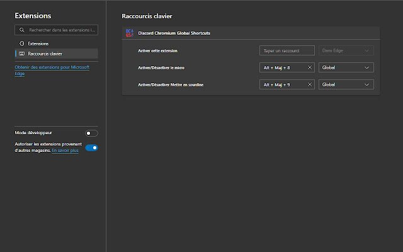Open Global dropdown for micro shortcut

coord(346,67)
